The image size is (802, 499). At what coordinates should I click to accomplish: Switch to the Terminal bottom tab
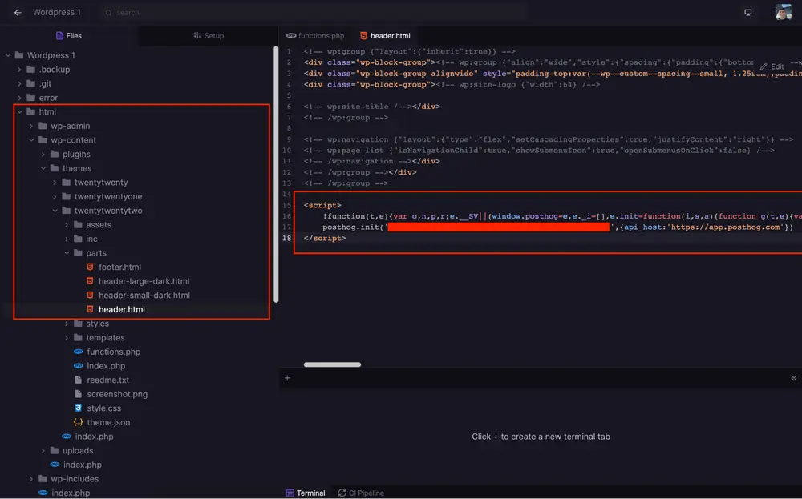tap(306, 493)
